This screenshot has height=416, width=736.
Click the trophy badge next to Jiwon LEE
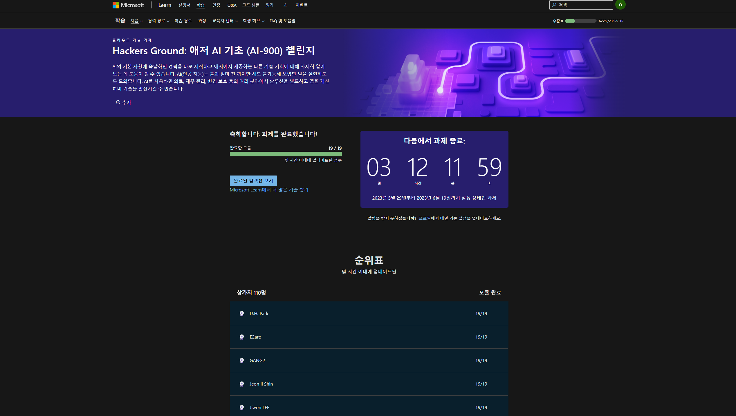point(242,407)
